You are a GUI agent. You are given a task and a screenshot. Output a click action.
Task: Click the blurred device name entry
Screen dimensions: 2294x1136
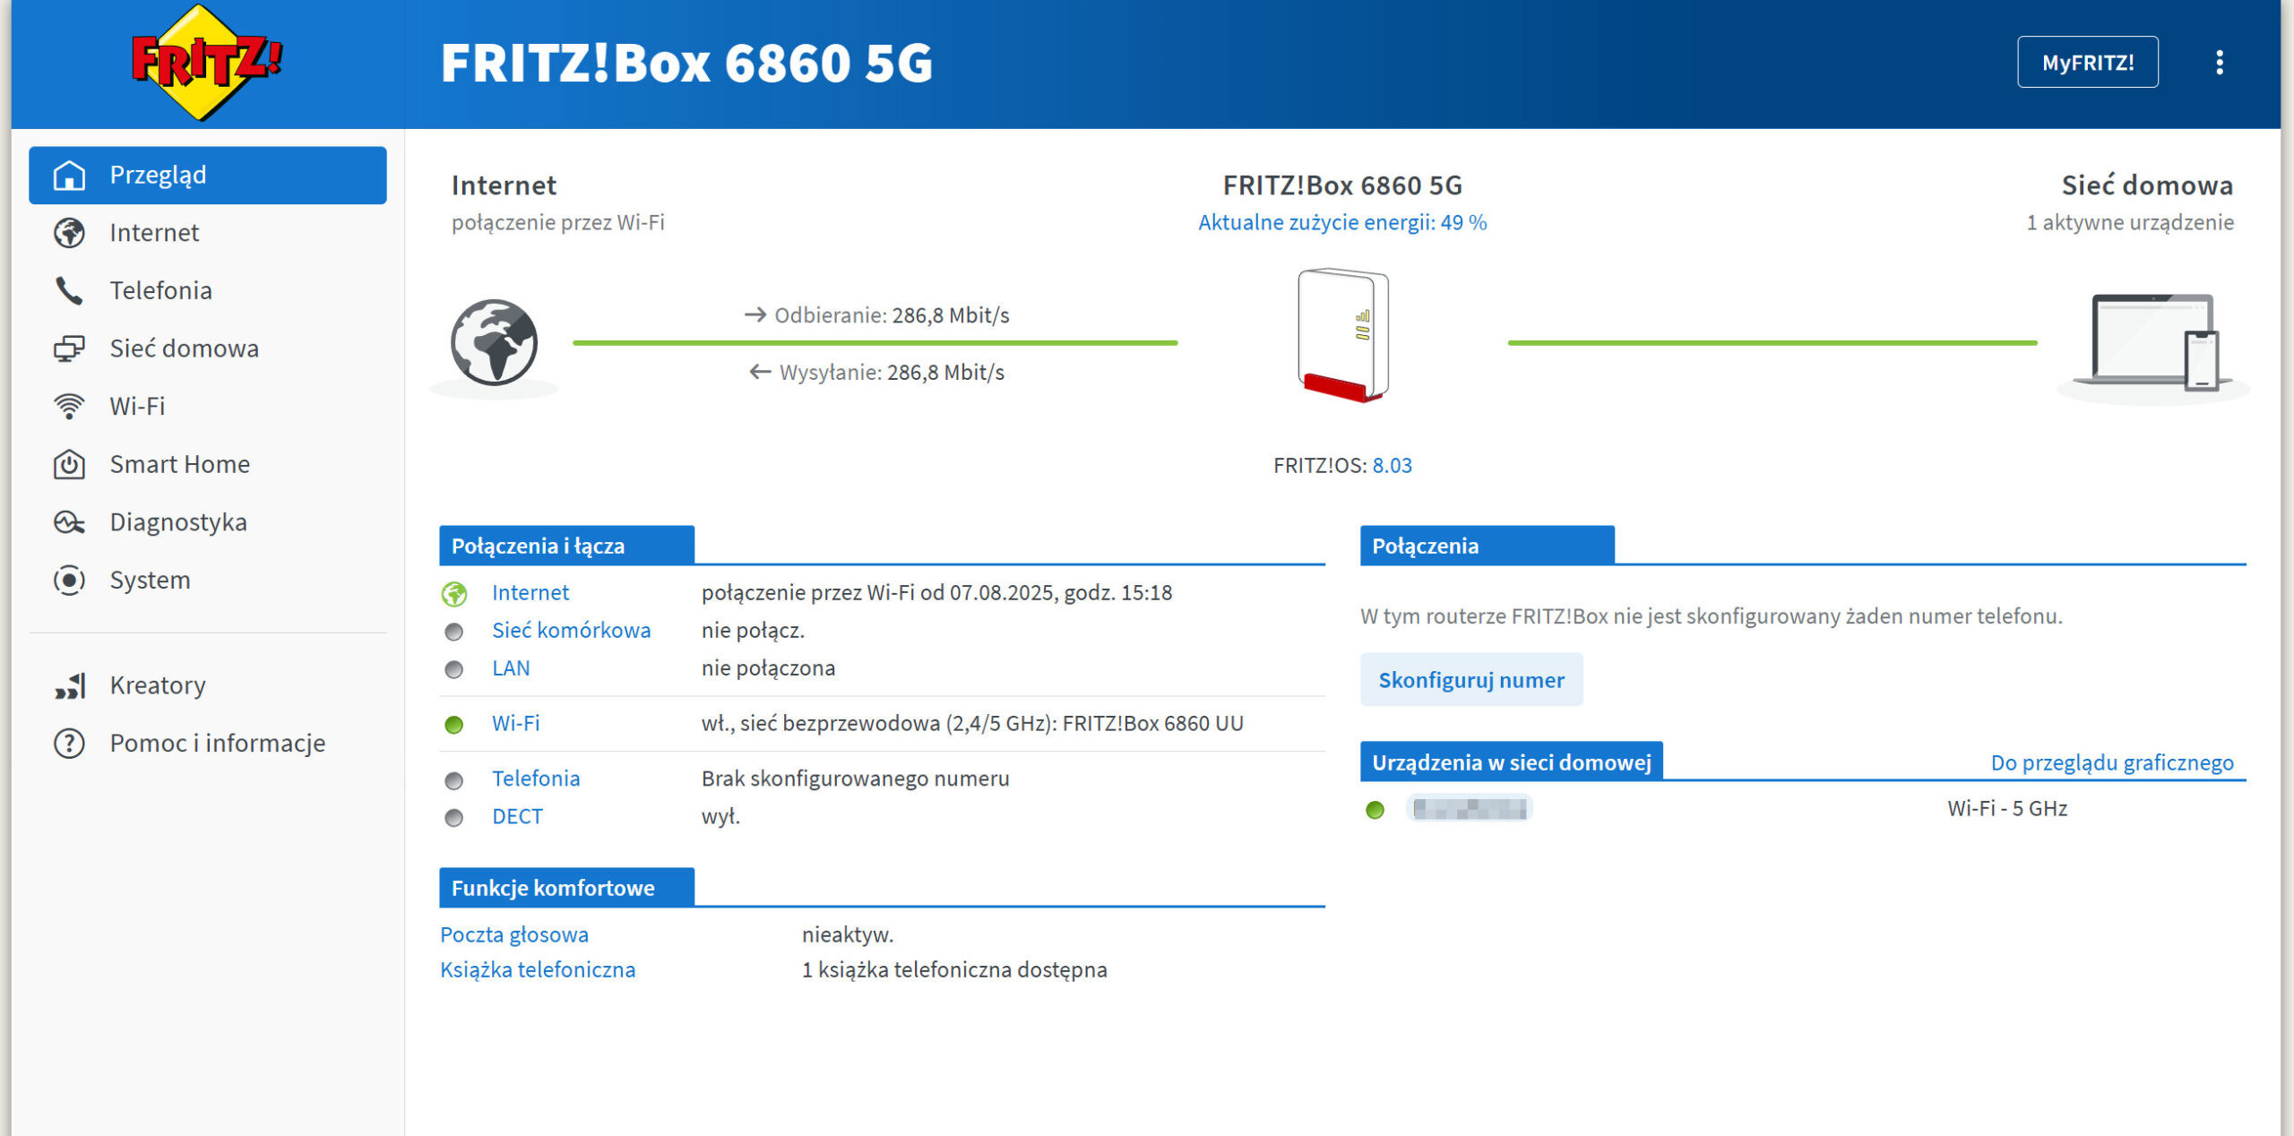pyautogui.click(x=1470, y=809)
